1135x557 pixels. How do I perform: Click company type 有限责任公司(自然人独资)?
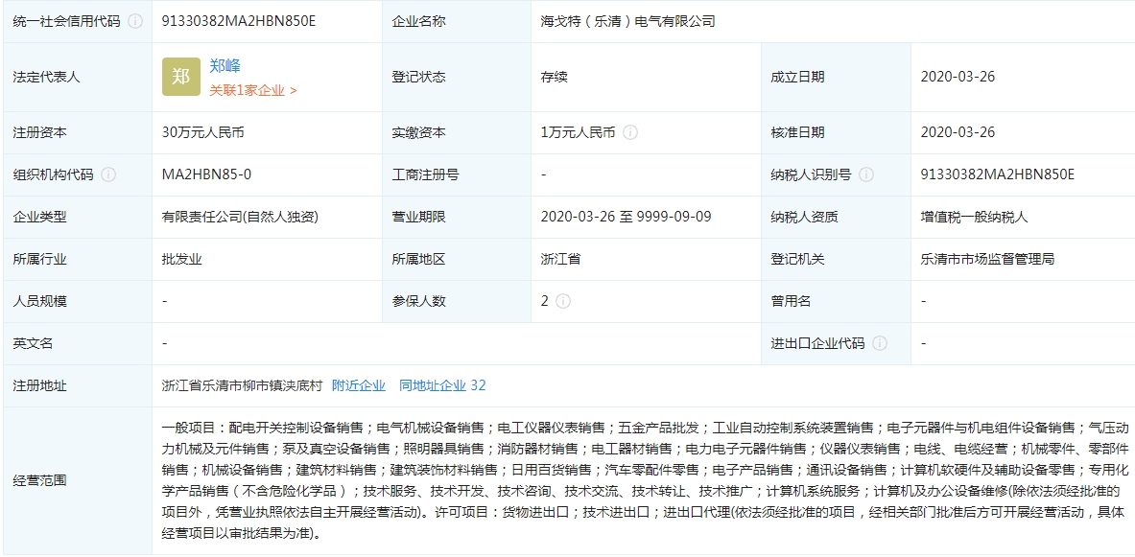coord(241,217)
